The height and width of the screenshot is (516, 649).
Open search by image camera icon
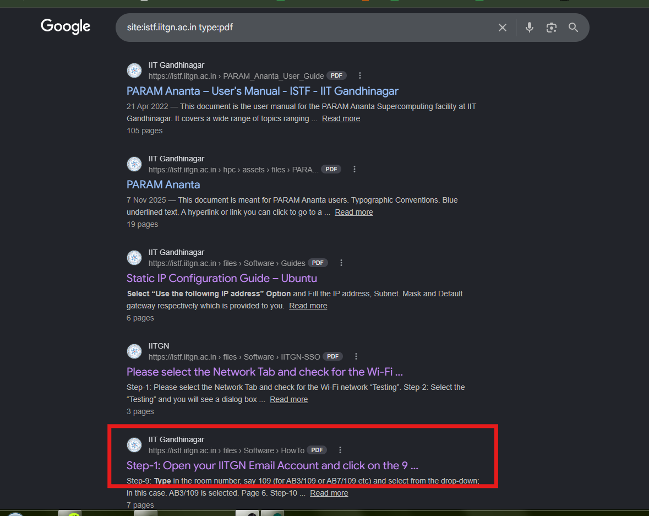click(552, 28)
